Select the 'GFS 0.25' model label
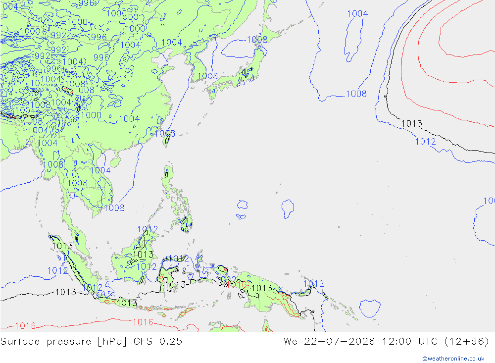Screen dimensions: 495x363 click(x=158, y=342)
